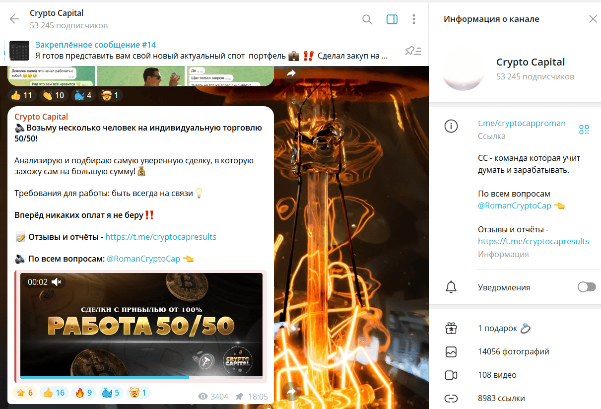This screenshot has height=409, width=601.
Task: Add whale reaction showing 5
Action: pyautogui.click(x=111, y=393)
